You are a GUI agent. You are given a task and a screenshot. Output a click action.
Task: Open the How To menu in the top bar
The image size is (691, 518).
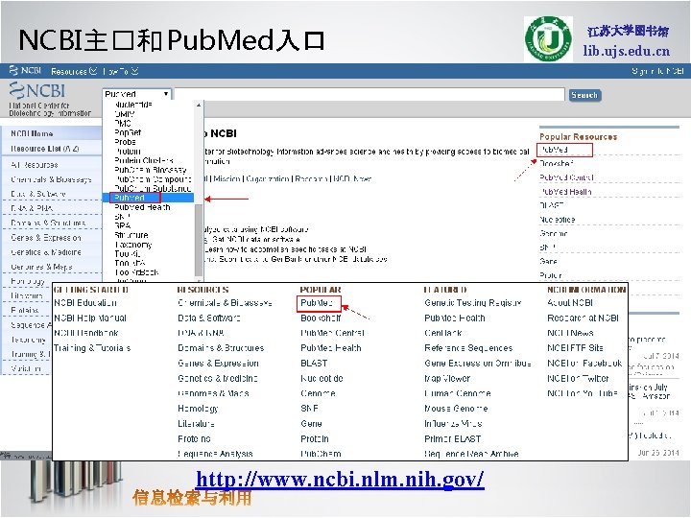120,71
